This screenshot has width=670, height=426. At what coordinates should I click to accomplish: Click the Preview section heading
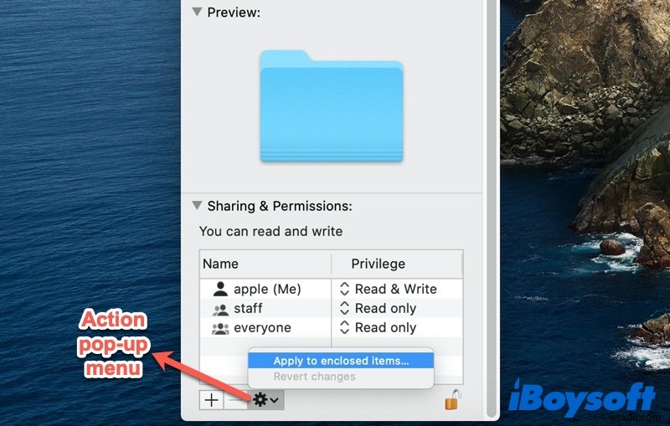(x=234, y=13)
